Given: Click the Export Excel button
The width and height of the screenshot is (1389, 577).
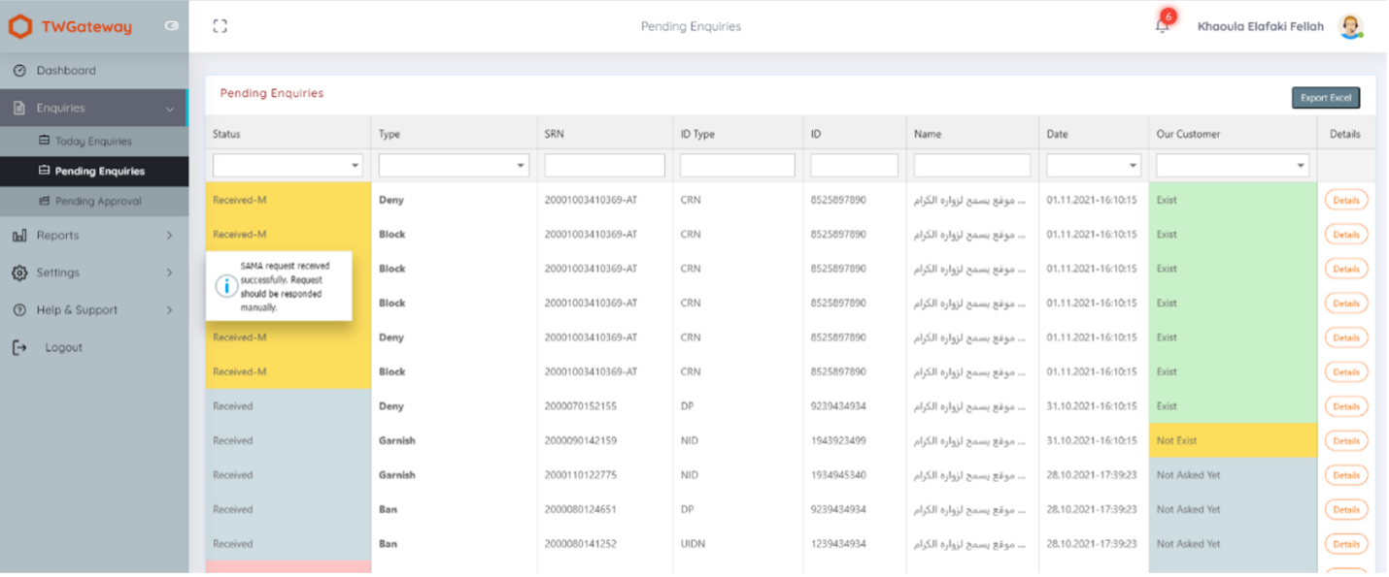Looking at the screenshot, I should tap(1326, 97).
